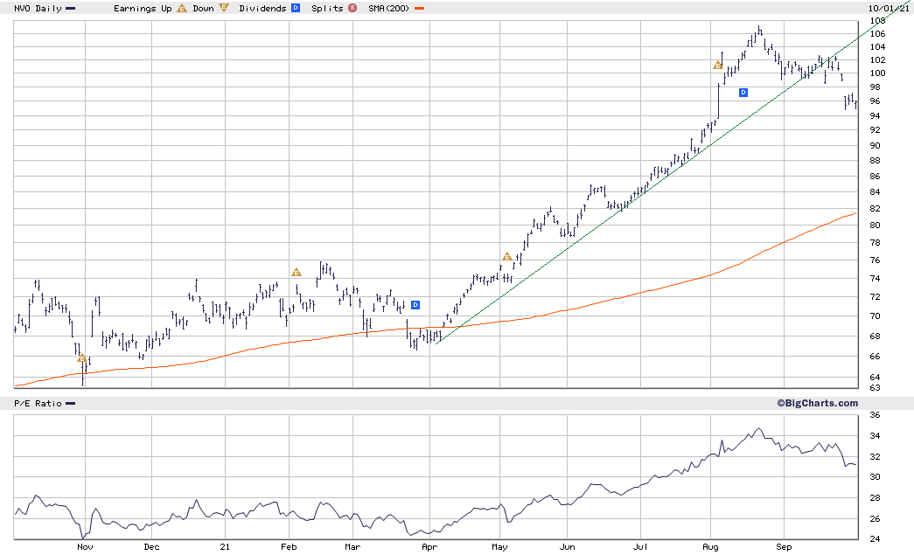Click the blue dividend marker in August
This screenshot has width=914, height=555.
pyautogui.click(x=743, y=93)
